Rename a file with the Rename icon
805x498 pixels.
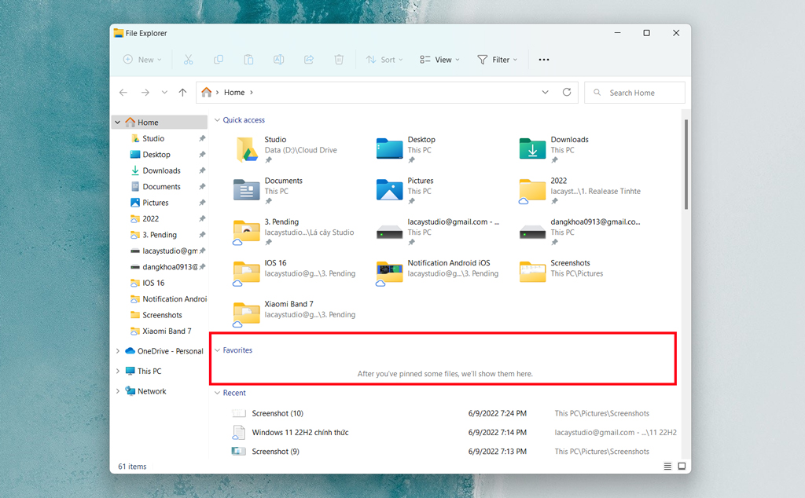coord(278,59)
